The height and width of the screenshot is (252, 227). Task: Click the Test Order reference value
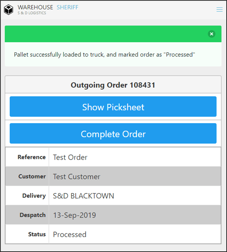pos(70,157)
